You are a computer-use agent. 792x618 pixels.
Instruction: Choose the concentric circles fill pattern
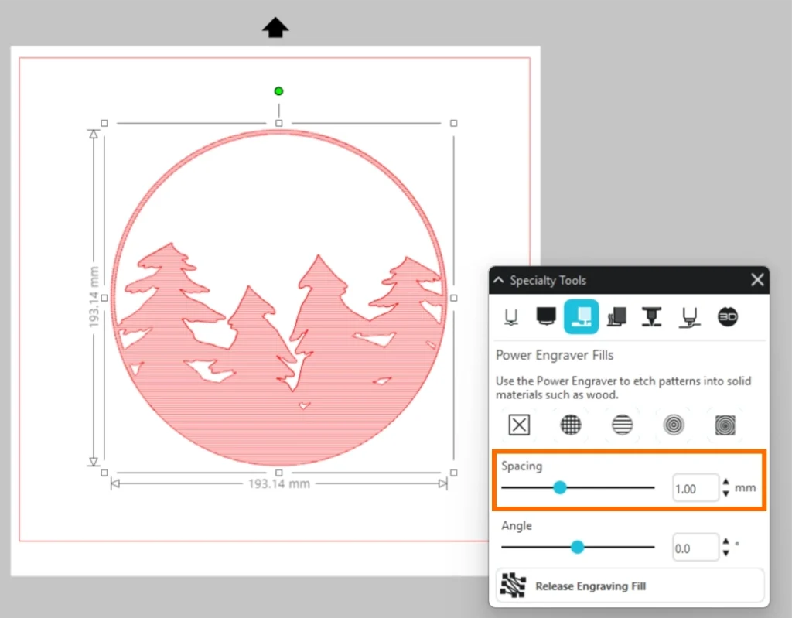[x=674, y=425]
